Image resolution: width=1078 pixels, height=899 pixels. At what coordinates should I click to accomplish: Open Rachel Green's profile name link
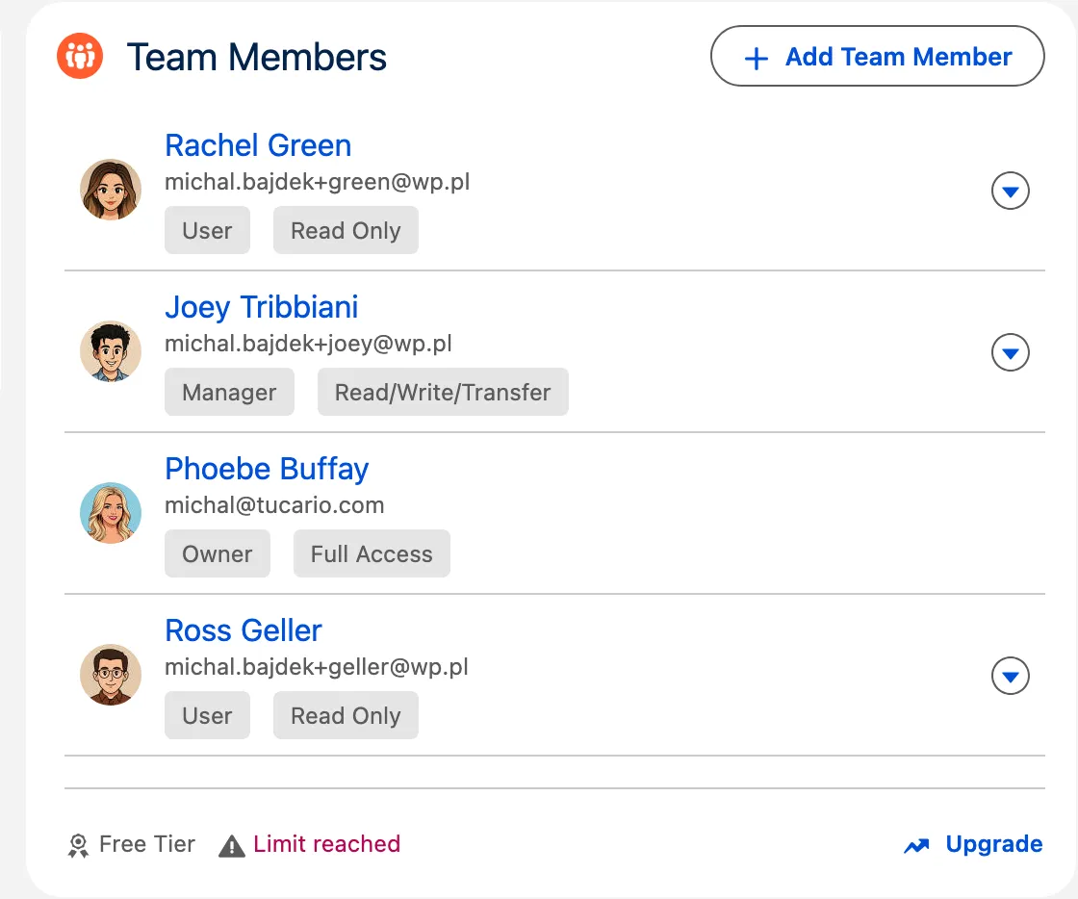click(258, 145)
